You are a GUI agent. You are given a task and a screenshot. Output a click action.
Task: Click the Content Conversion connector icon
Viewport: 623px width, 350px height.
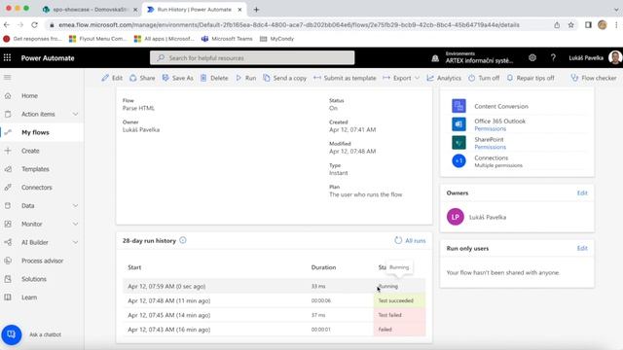pos(458,106)
